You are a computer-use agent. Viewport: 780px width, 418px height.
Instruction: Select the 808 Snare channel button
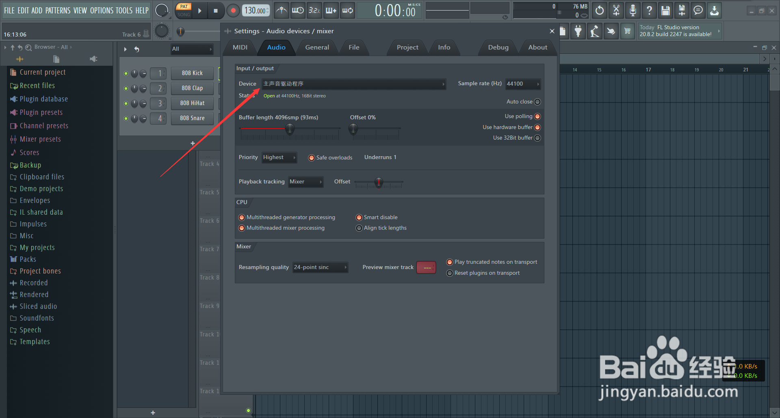click(x=192, y=119)
